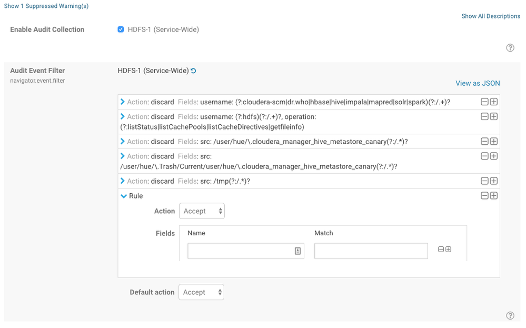Click the Match input field
This screenshot has height=328, width=526.
pyautogui.click(x=371, y=251)
